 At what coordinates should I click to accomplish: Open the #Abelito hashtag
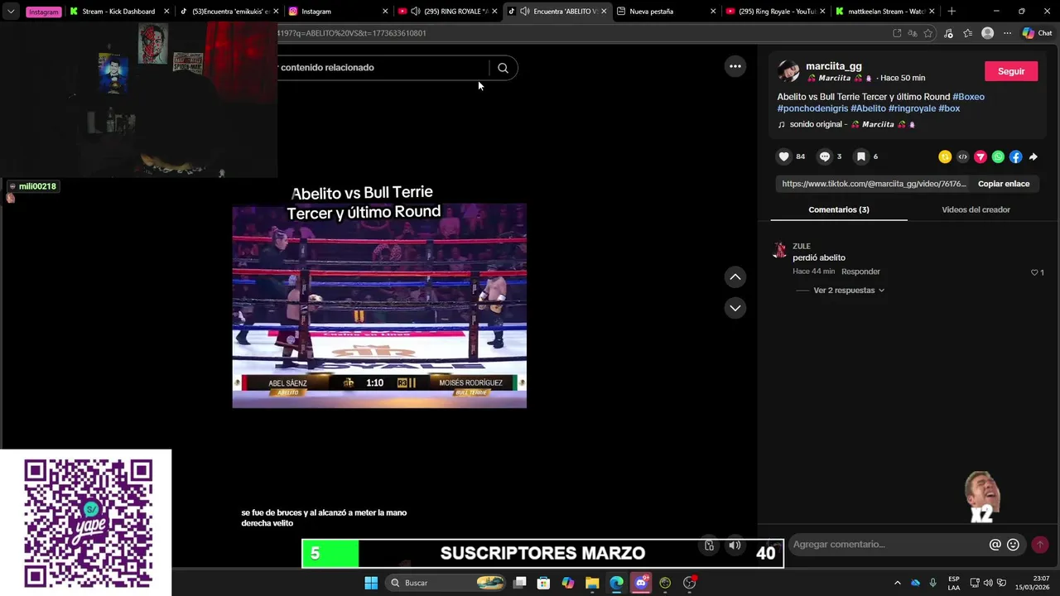(868, 108)
